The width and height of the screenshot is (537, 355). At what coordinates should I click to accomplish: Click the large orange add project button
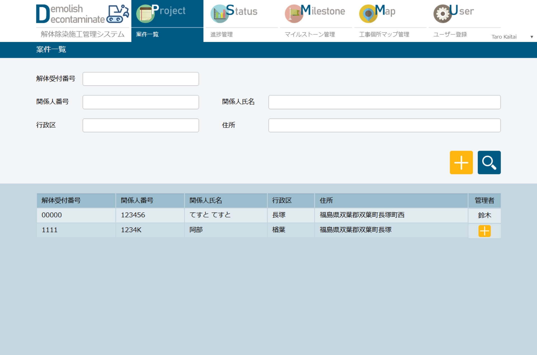click(461, 162)
